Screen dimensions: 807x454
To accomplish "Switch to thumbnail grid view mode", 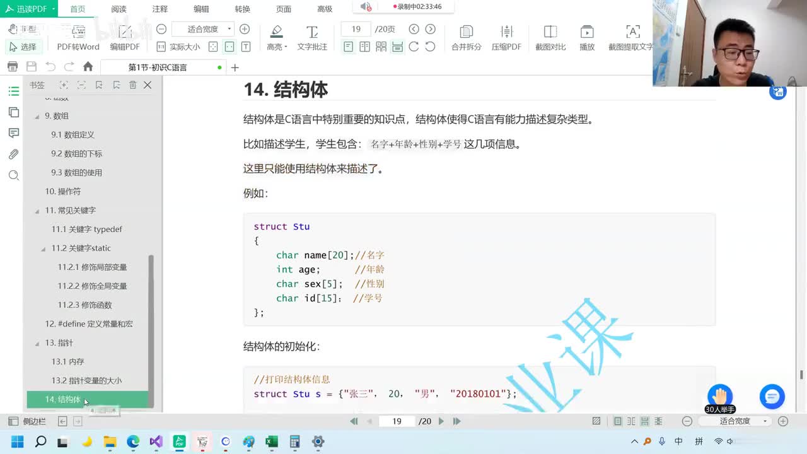I will tap(381, 47).
